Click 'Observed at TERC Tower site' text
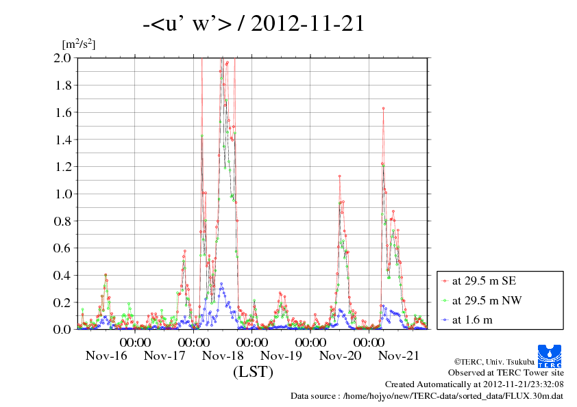 click(506, 373)
